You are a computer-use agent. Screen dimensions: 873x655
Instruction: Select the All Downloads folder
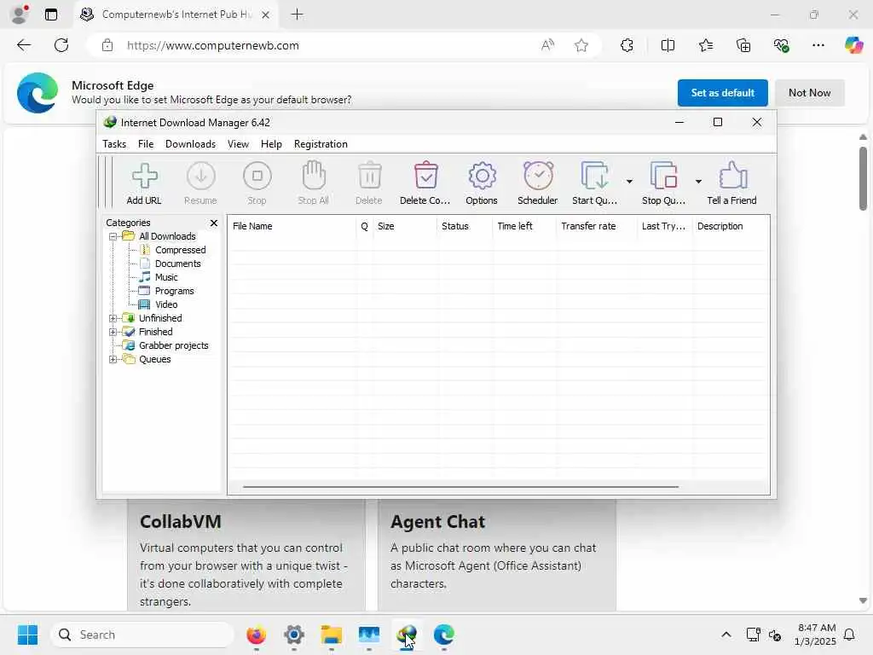tap(167, 236)
